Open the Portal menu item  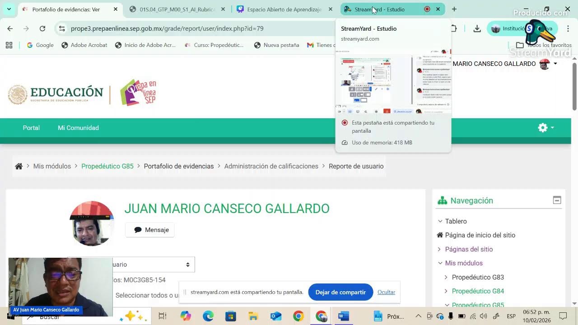(31, 128)
